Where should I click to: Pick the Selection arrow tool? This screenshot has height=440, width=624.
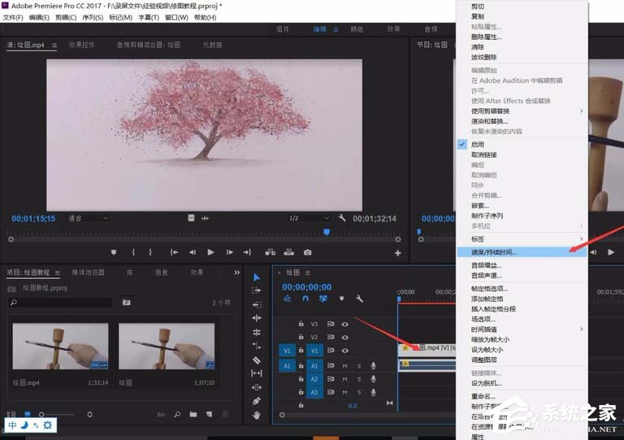pyautogui.click(x=257, y=277)
